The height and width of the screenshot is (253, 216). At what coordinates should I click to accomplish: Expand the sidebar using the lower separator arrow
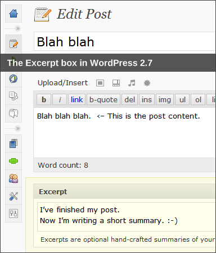click(x=18, y=129)
